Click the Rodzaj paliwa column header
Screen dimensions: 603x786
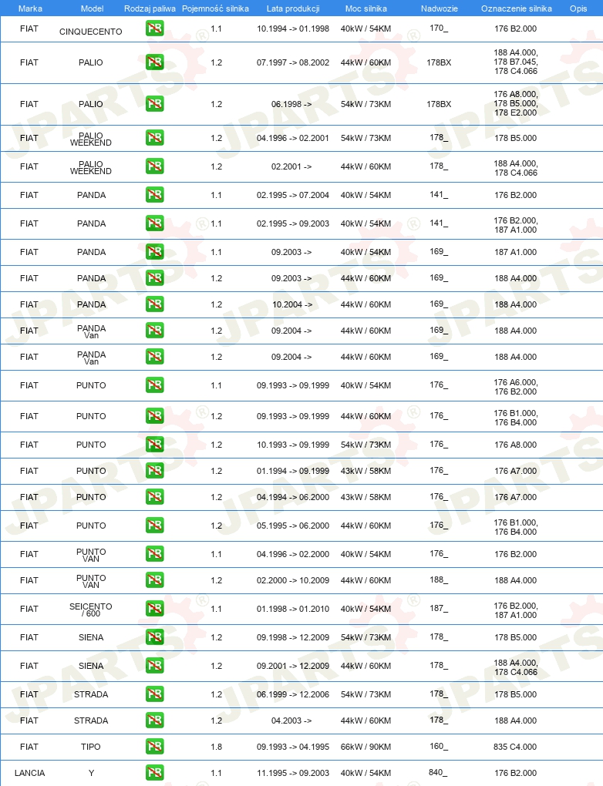click(150, 8)
